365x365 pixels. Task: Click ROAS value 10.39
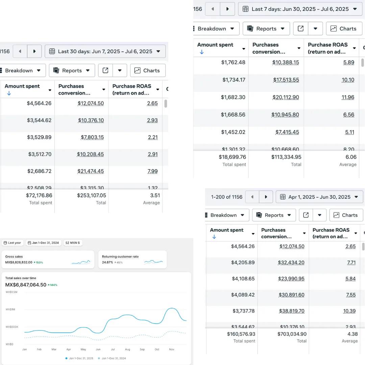[x=349, y=311]
